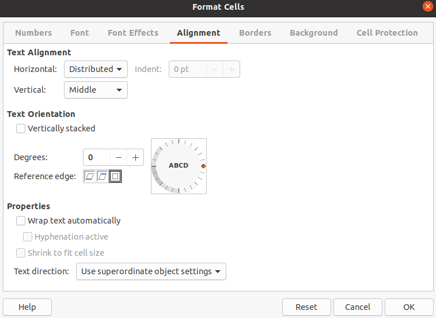Toggle Wrap text automatically
436x318 pixels.
(21, 221)
